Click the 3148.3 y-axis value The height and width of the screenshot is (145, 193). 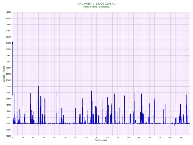coord(9,55)
